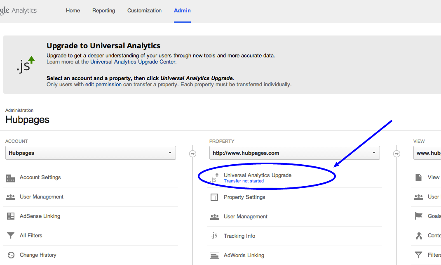The height and width of the screenshot is (265, 441).
Task: Click the account User Management people icon
Action: pos(10,197)
